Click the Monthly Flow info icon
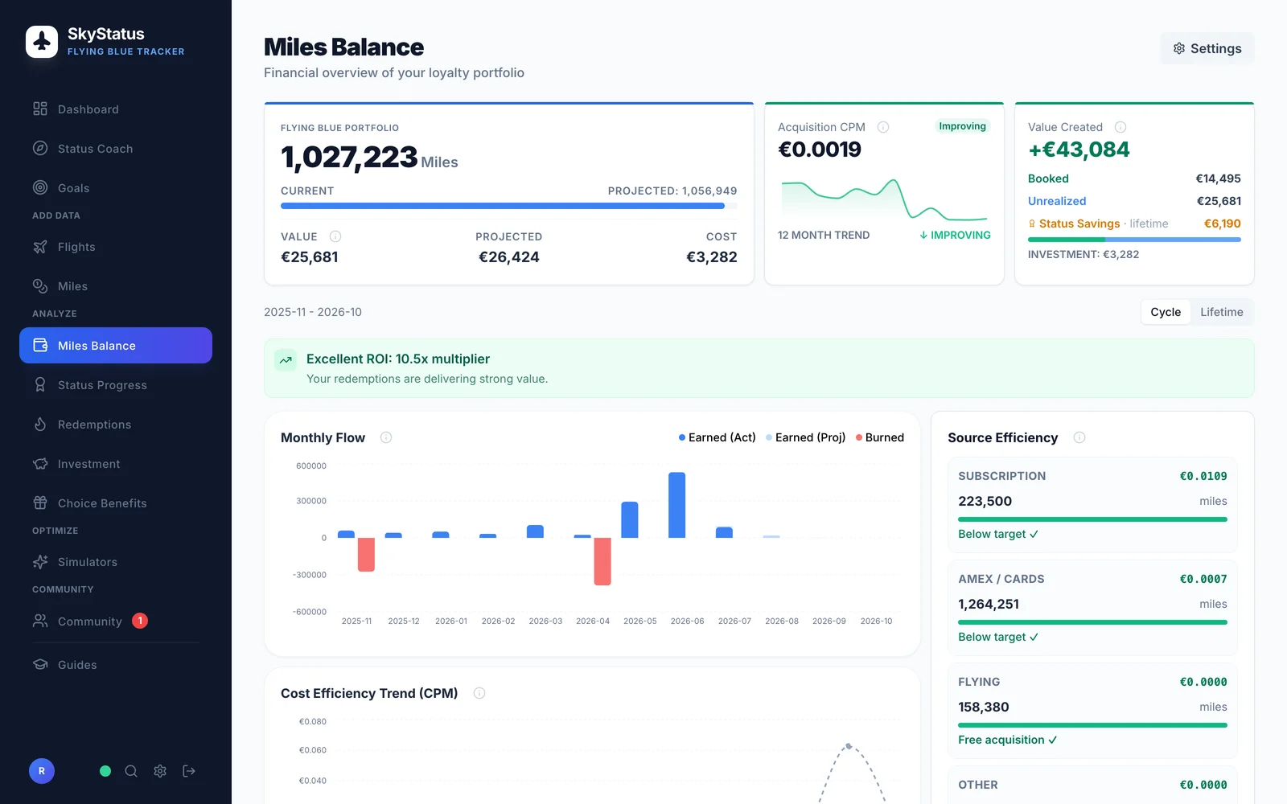 (x=386, y=437)
